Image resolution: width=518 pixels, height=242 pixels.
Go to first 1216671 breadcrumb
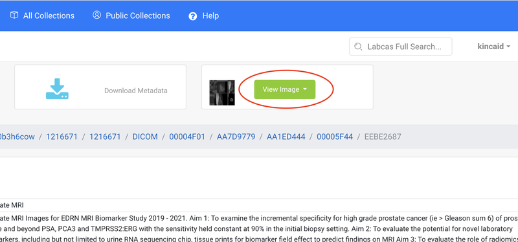(62, 137)
